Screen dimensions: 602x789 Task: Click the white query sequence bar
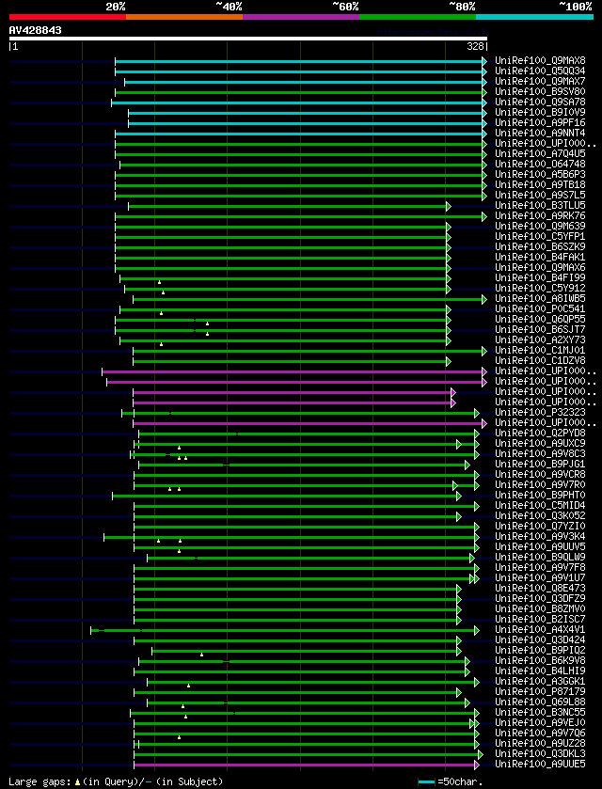click(248, 39)
